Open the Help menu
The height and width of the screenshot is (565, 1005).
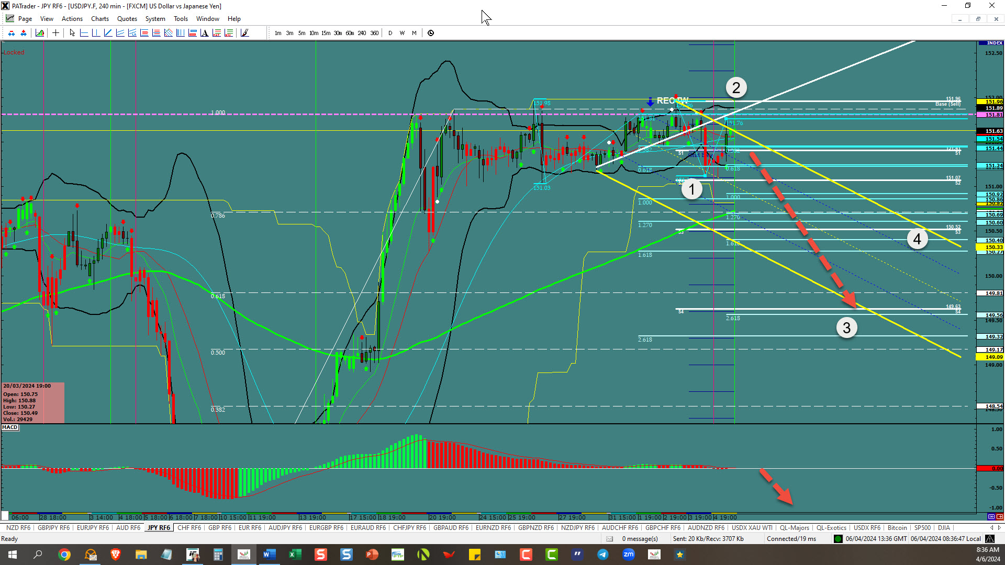[234, 19]
